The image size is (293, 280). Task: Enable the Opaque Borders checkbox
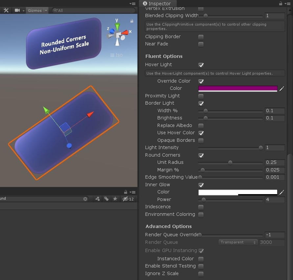click(x=201, y=140)
